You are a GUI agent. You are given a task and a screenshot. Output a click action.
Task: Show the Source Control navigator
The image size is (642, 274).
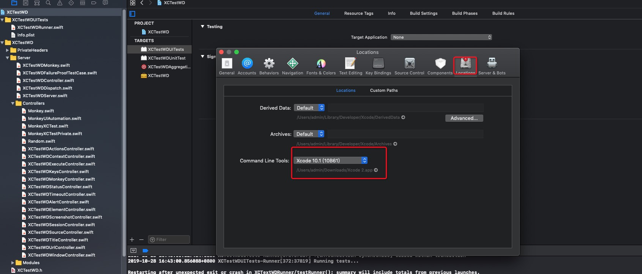tap(25, 3)
